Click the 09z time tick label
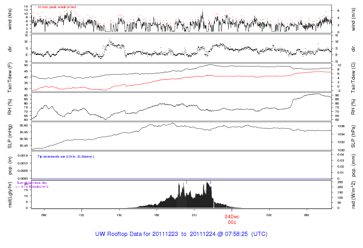Screen dimensions: 363x248 (x=44, y=215)
